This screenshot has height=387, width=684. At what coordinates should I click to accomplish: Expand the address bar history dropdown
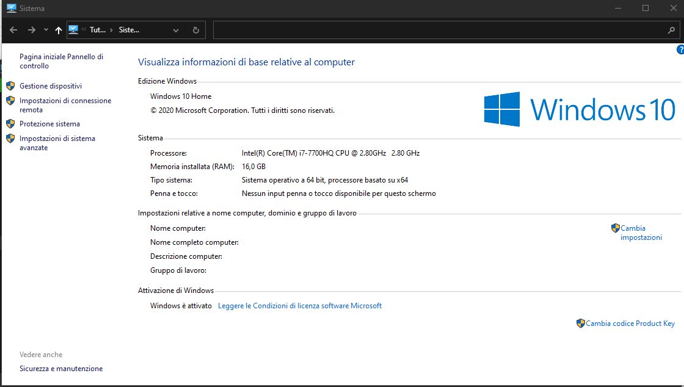tap(176, 30)
